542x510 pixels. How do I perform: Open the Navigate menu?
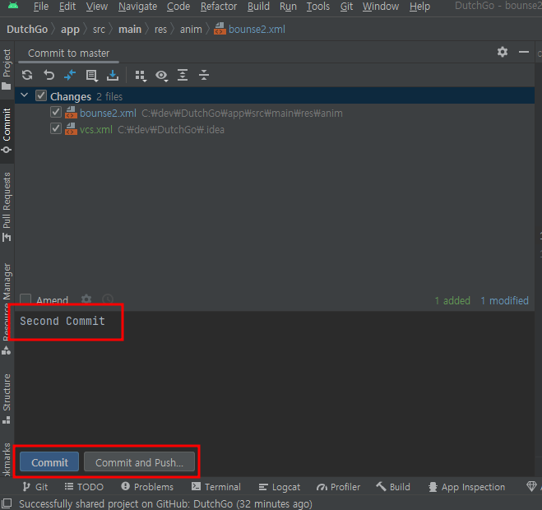pos(137,7)
